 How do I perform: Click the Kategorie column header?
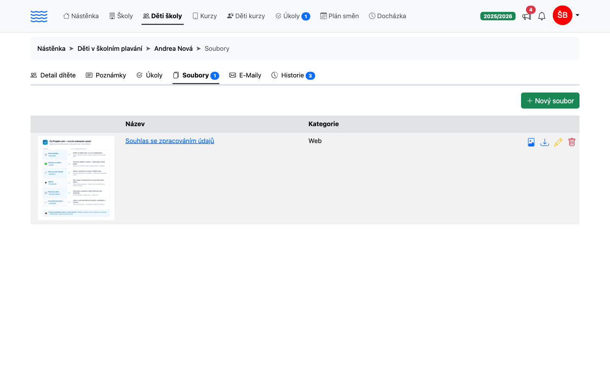[x=324, y=124]
